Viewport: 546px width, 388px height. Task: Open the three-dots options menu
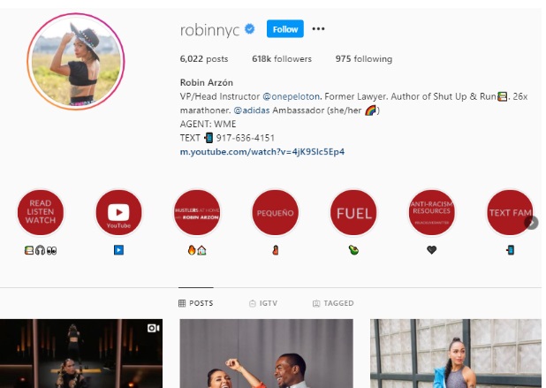(318, 29)
